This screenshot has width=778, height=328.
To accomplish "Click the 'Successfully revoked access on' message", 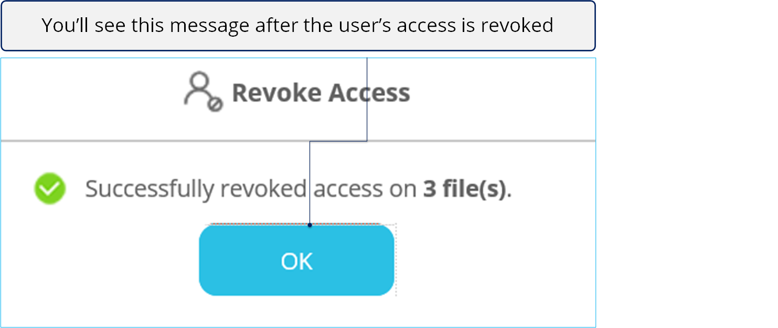I will 251,189.
